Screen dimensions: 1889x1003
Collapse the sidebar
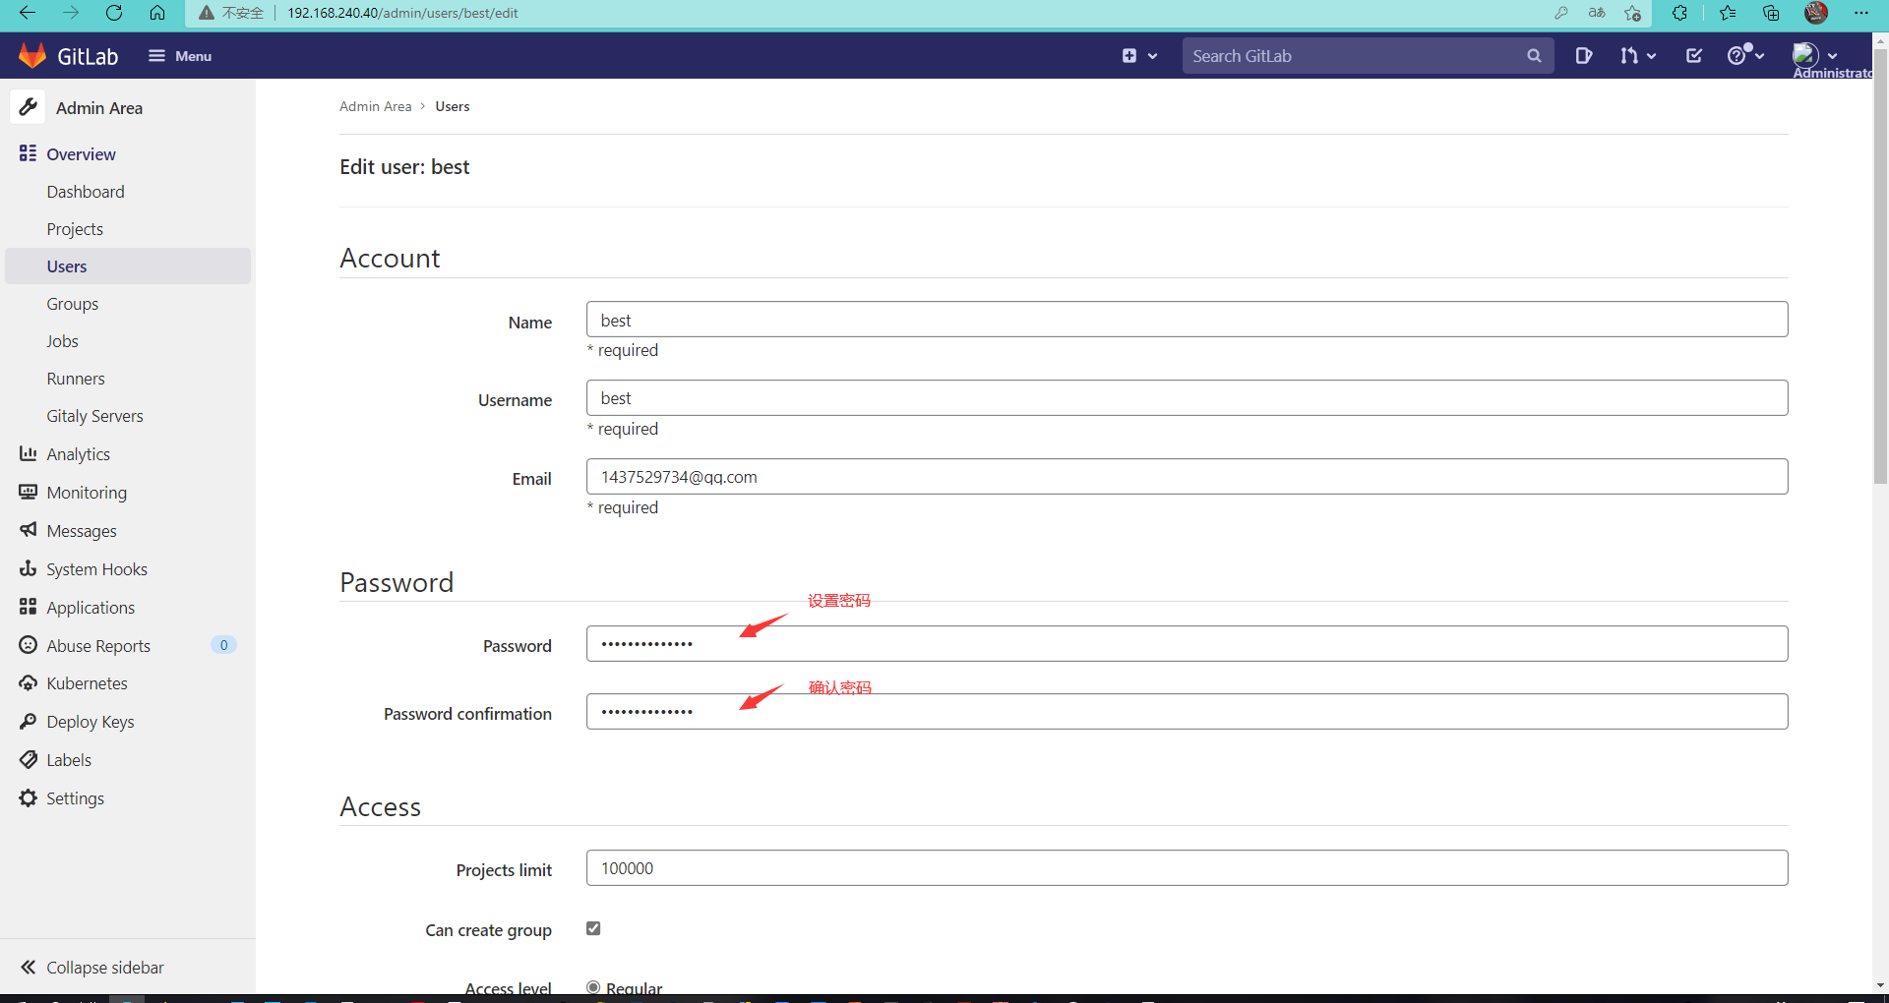tap(103, 967)
